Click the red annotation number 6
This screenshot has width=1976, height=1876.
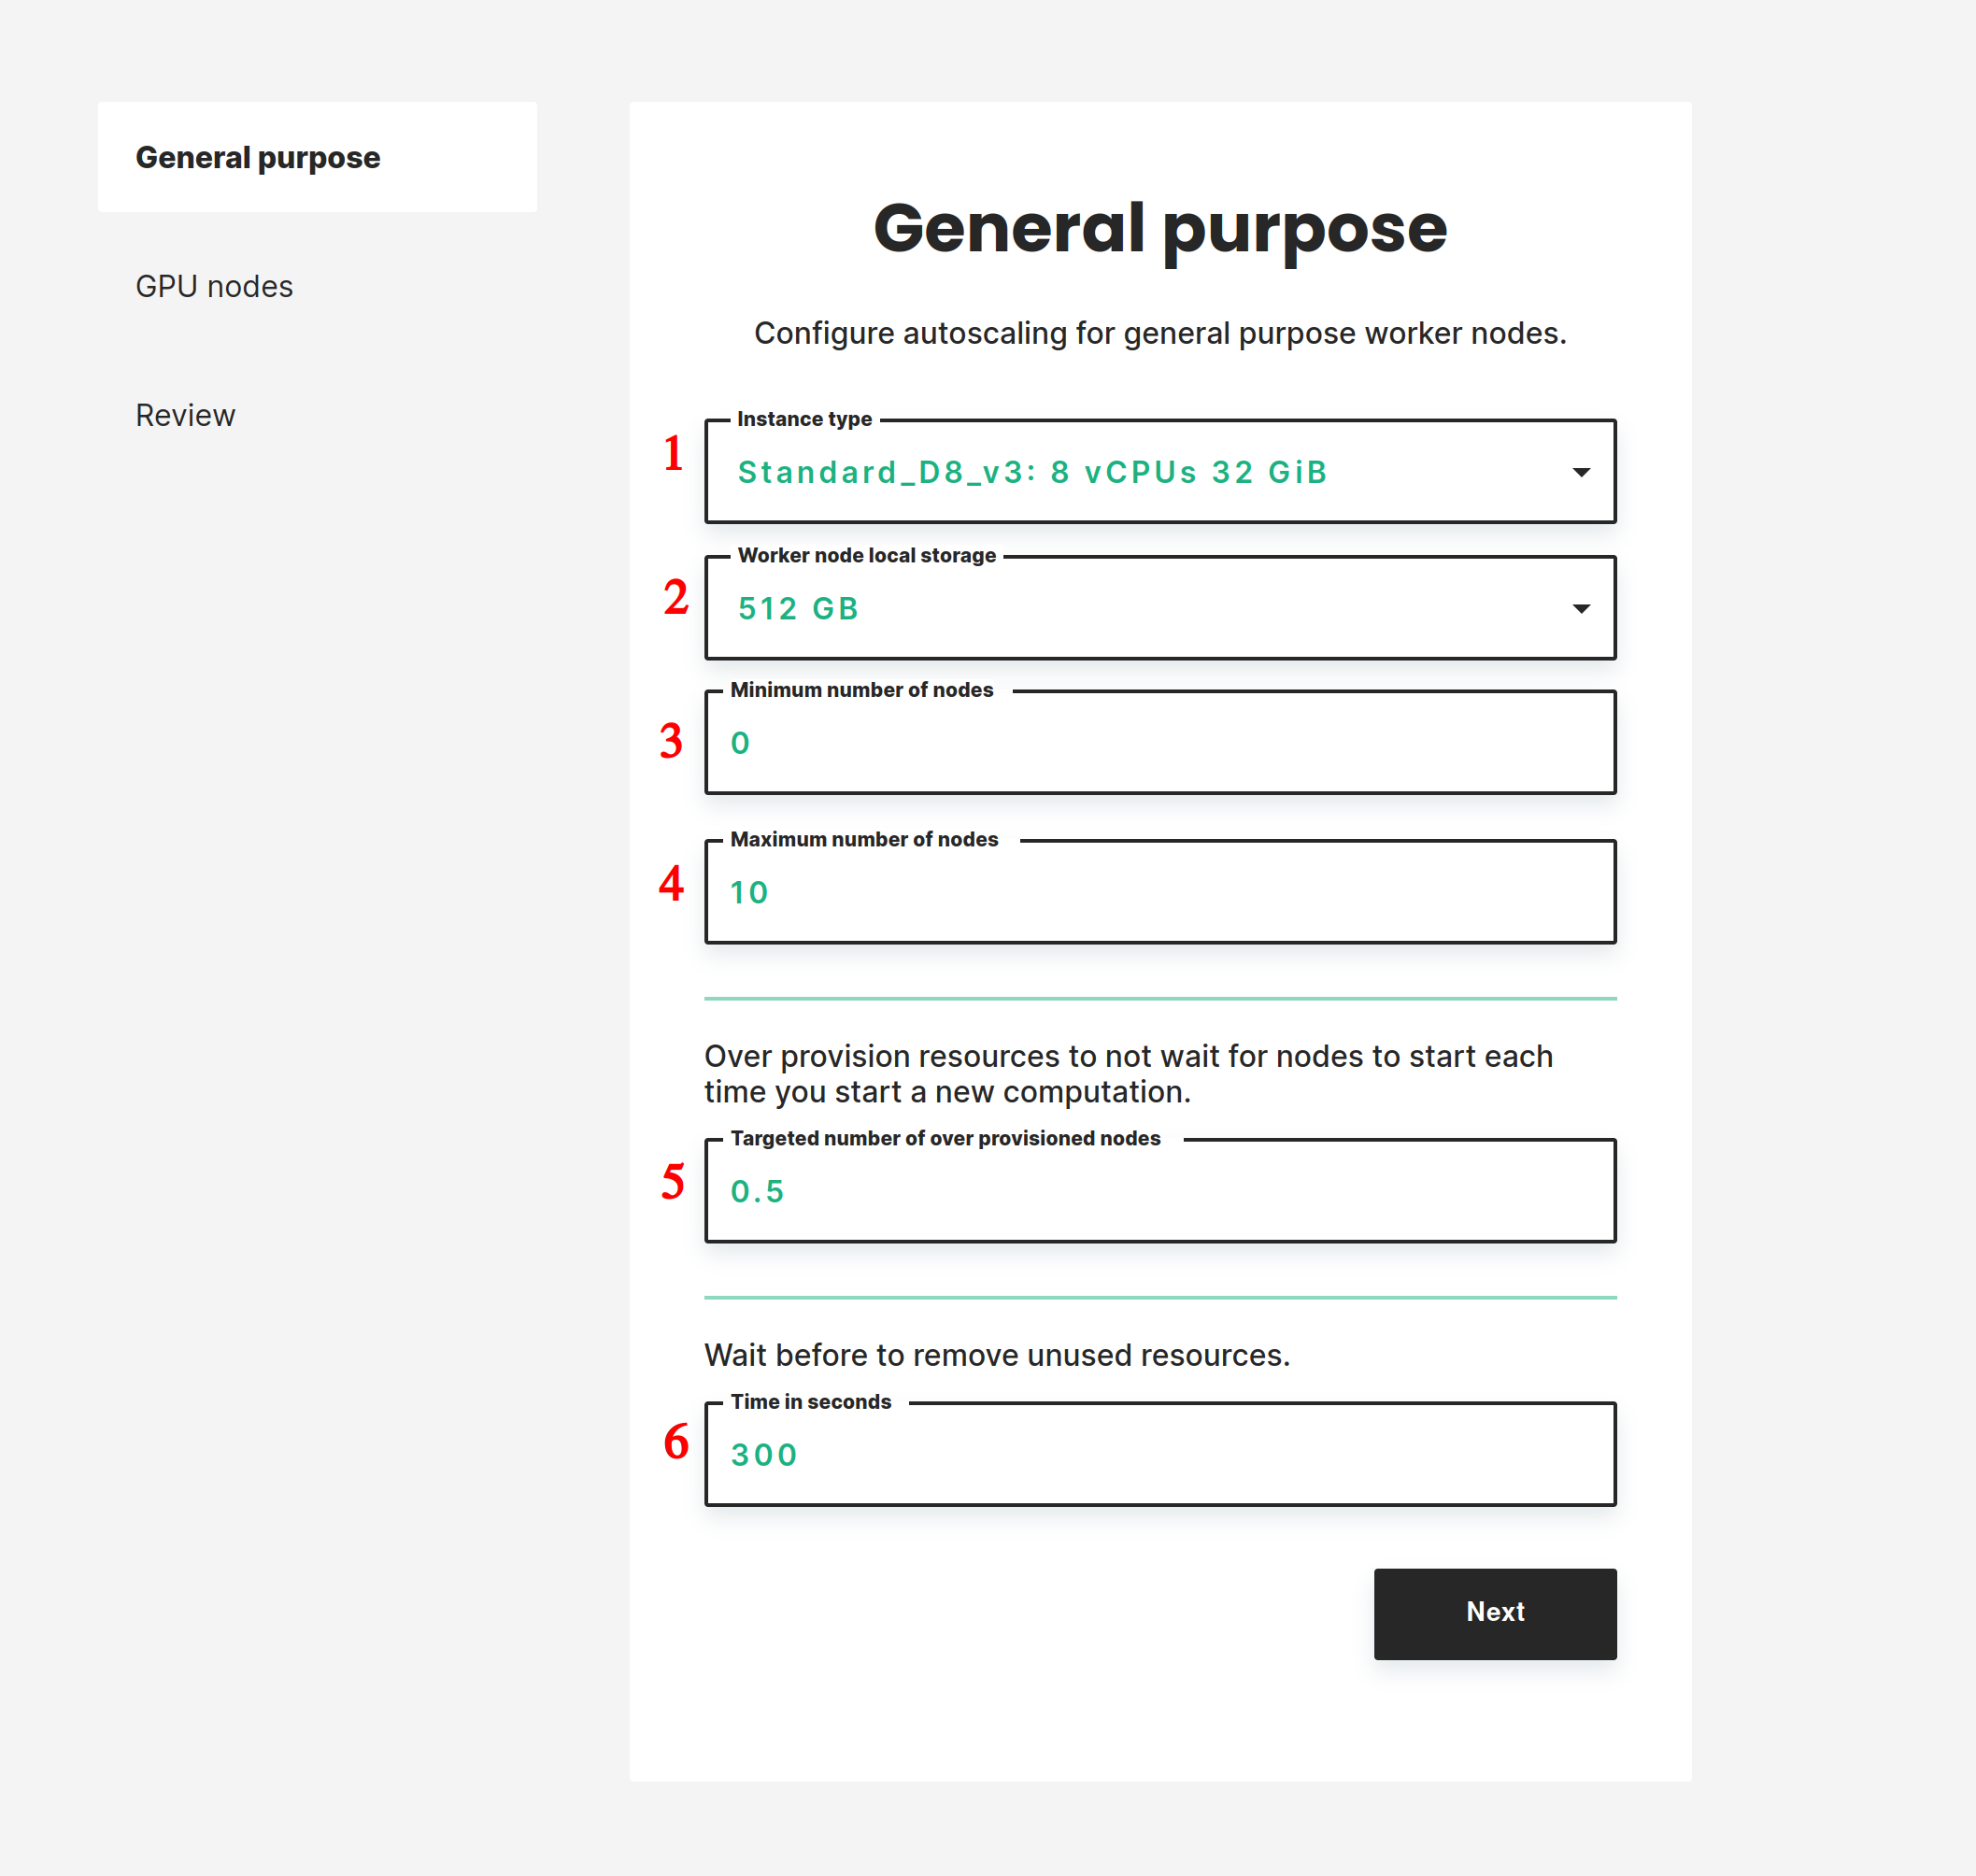pyautogui.click(x=676, y=1442)
